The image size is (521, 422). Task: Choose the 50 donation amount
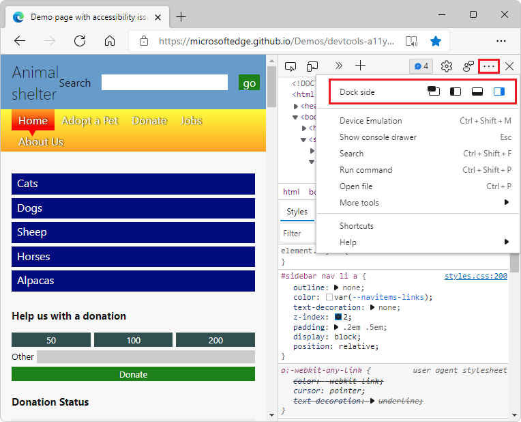coord(51,340)
